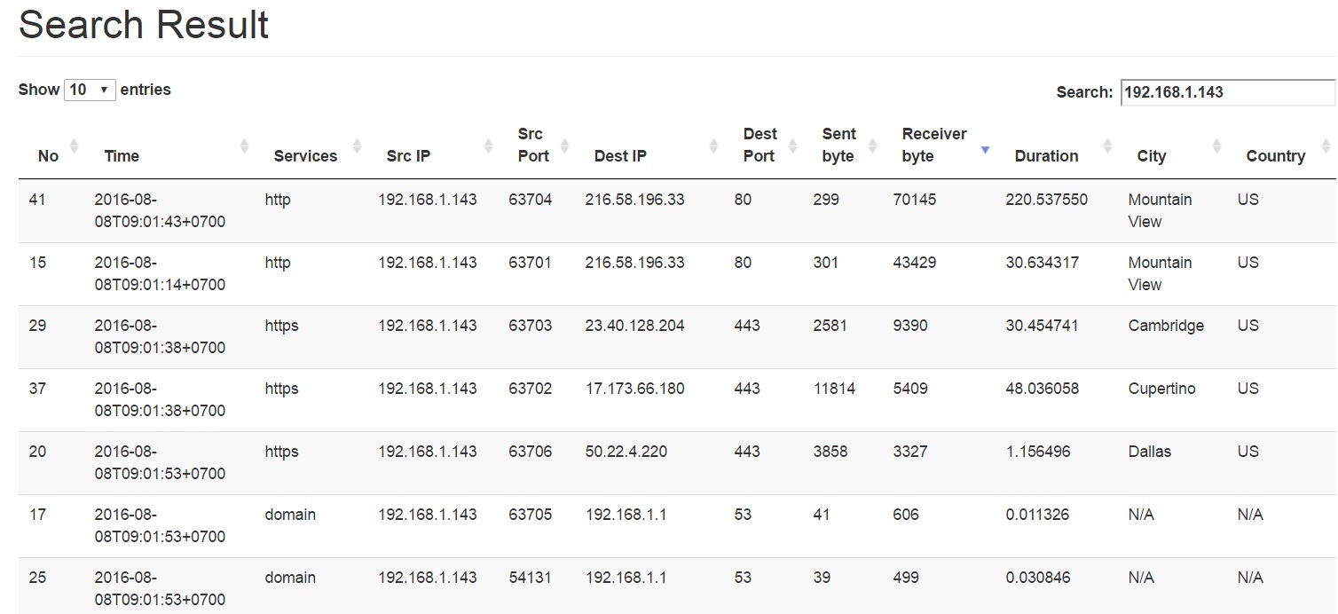Click the sort arrows beside Dest Port
This screenshot has width=1338, height=614.
click(792, 146)
